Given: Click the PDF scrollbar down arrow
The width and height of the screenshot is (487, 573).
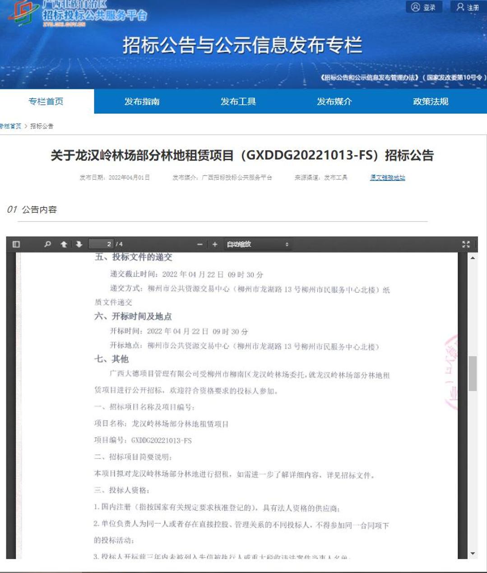Looking at the screenshot, I should 473,554.
